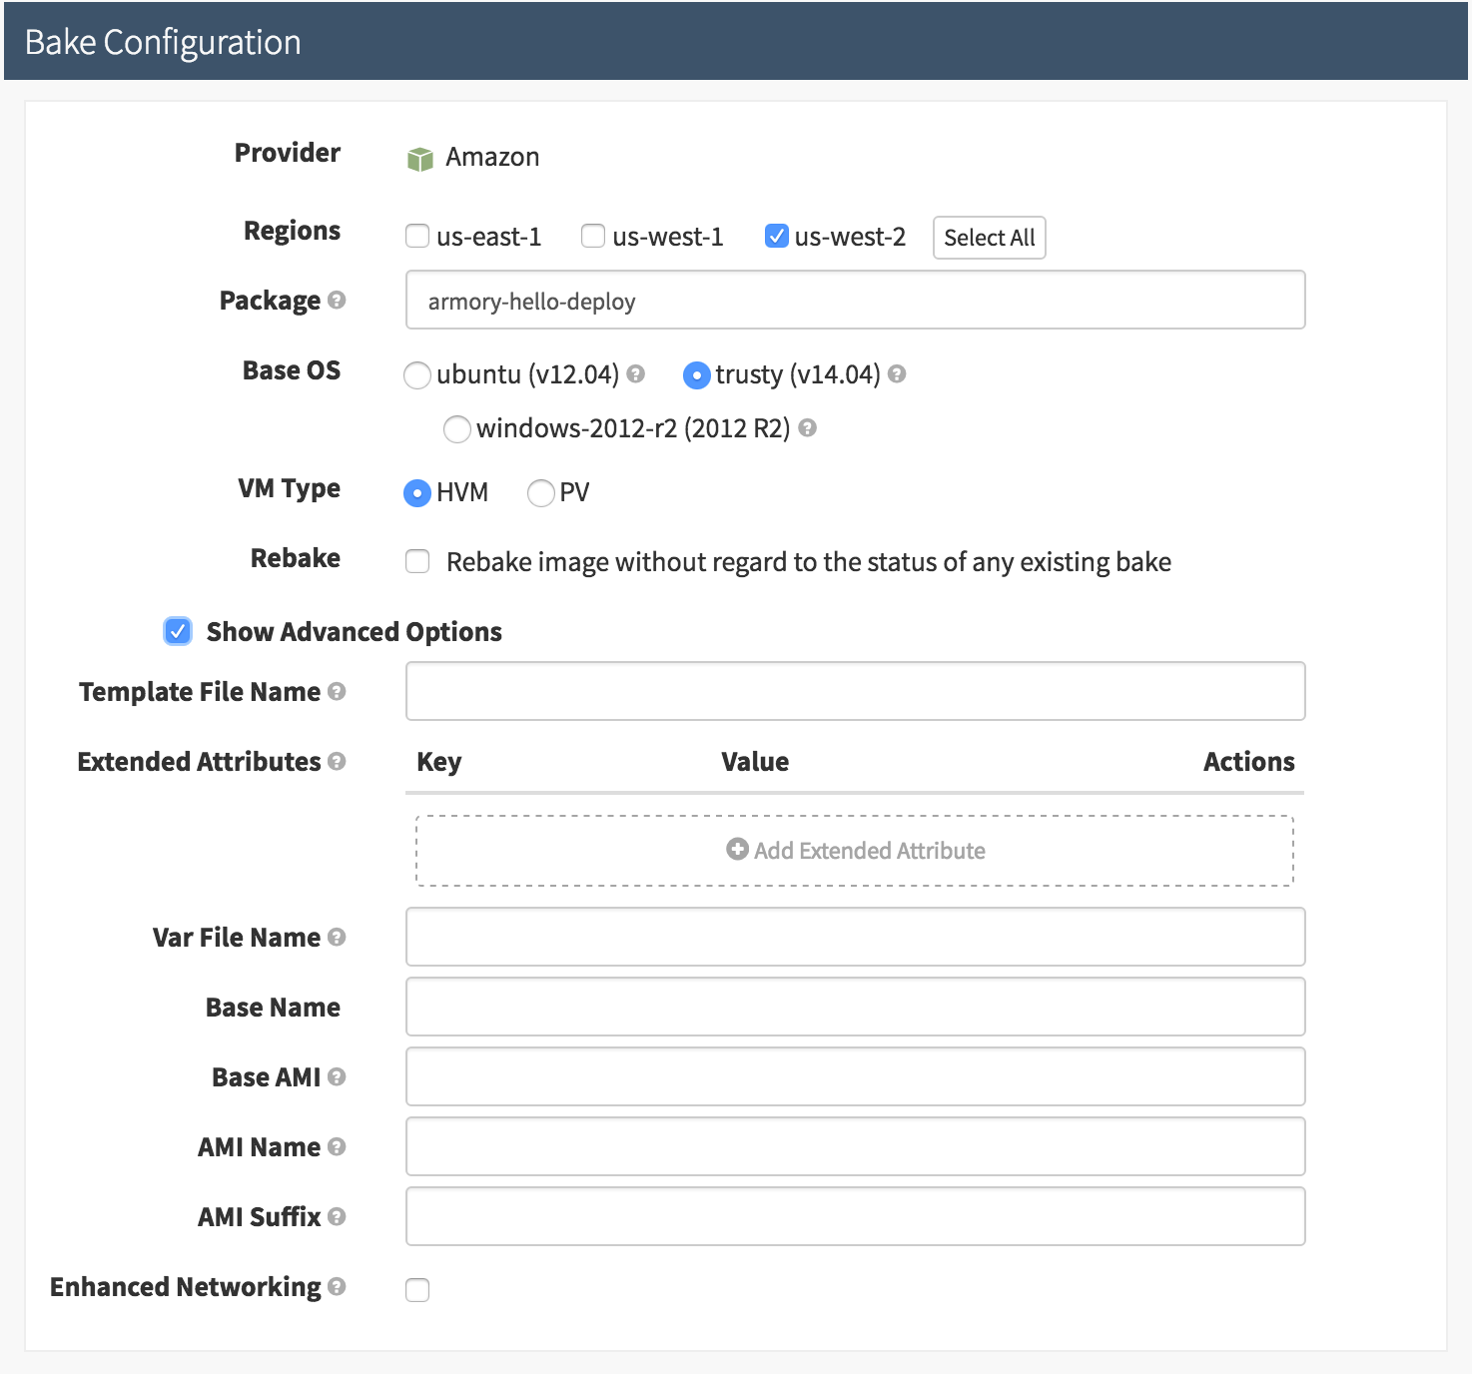Select the PV VM type
1472x1374 pixels.
pos(540,493)
